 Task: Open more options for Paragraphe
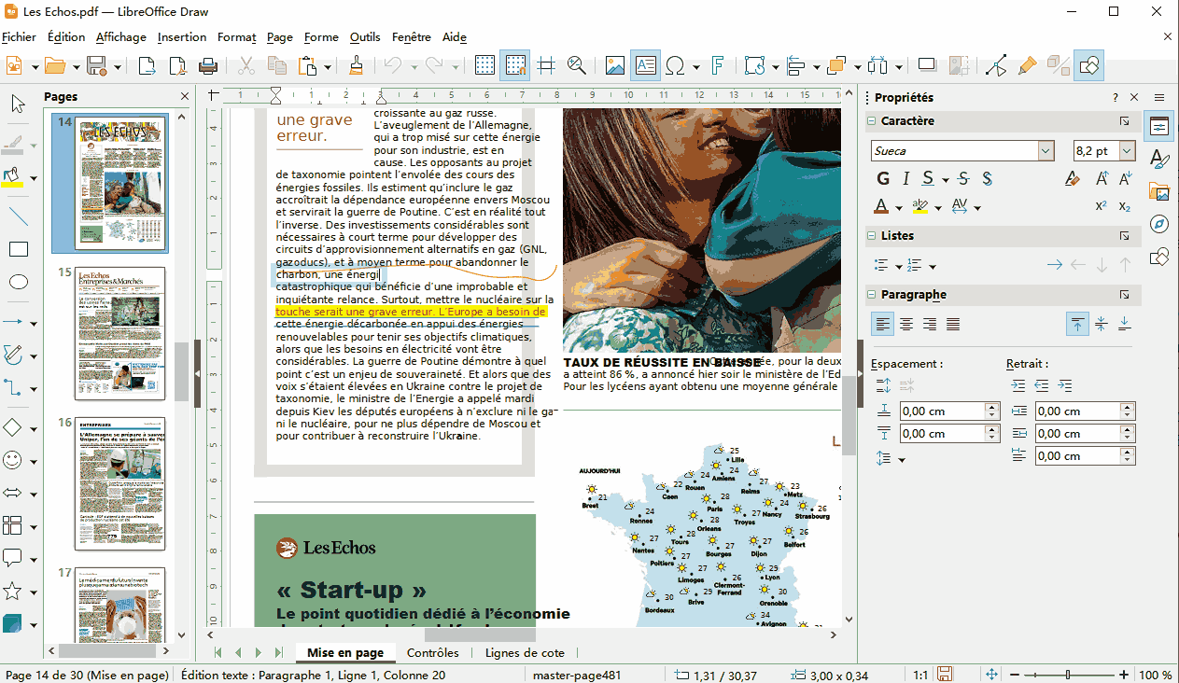(x=1125, y=295)
